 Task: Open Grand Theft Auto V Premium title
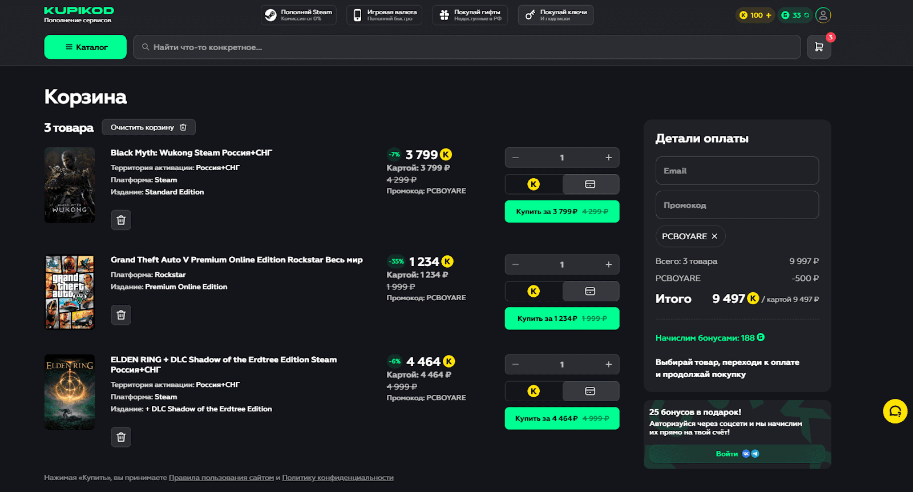[236, 260]
